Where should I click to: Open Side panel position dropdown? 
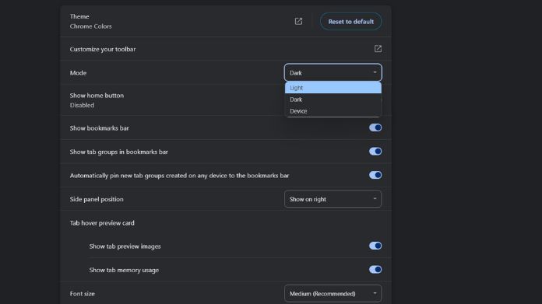click(x=333, y=199)
